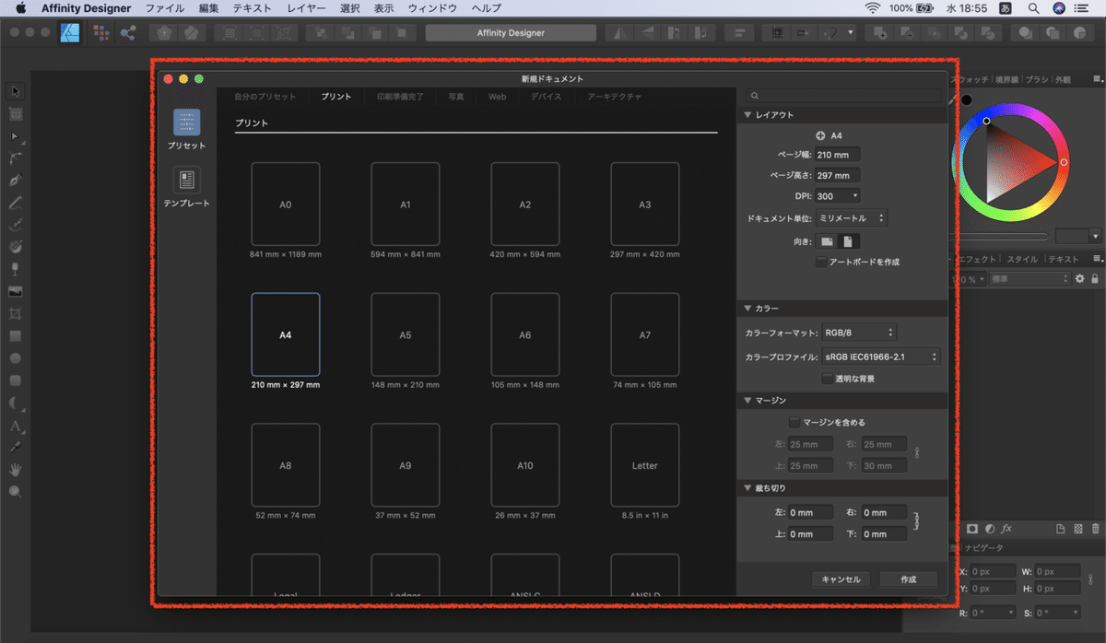Select the Node tool

[x=16, y=136]
